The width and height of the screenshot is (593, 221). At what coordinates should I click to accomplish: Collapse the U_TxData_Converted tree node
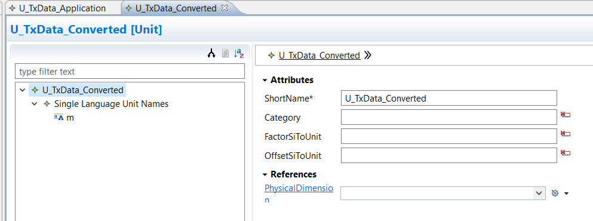coord(22,90)
